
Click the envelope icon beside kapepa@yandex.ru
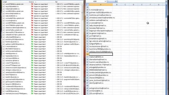(x=4, y=56)
